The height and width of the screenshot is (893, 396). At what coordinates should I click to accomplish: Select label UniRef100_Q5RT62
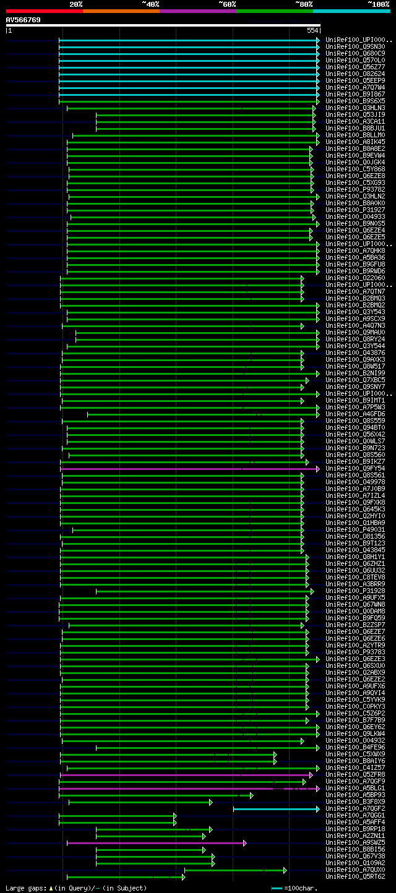click(355, 876)
